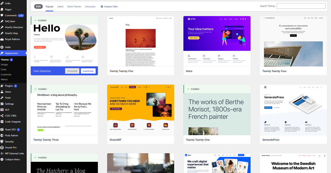Viewport: 331px width, 173px height.
Task: Click the Pages sidebar icon
Action: point(2,9)
